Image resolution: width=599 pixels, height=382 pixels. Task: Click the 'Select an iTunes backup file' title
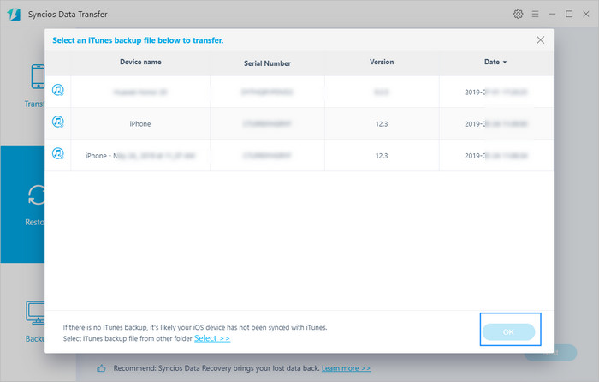(138, 40)
